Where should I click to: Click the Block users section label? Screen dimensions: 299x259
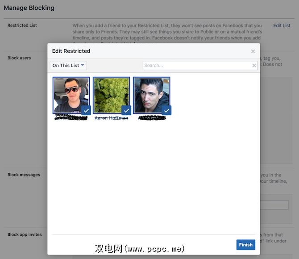pos(19,58)
